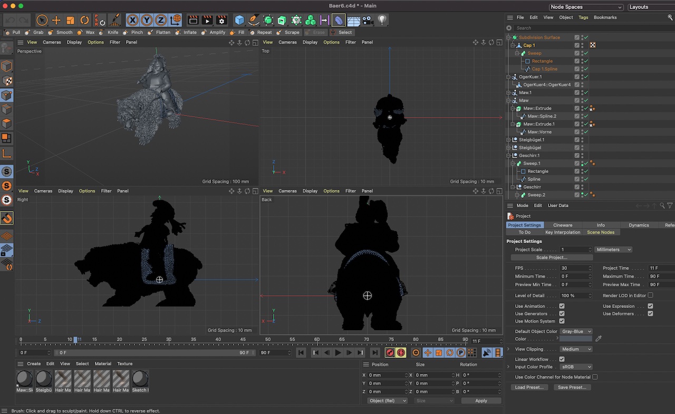Open the spline Pen tool

254,20
